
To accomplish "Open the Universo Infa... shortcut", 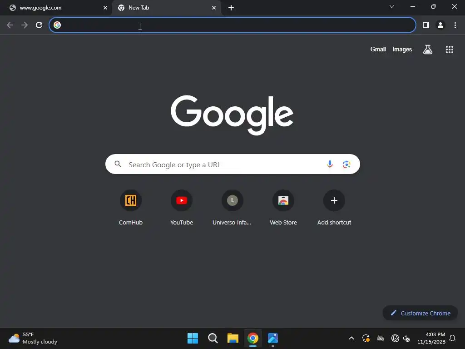I will (x=232, y=208).
